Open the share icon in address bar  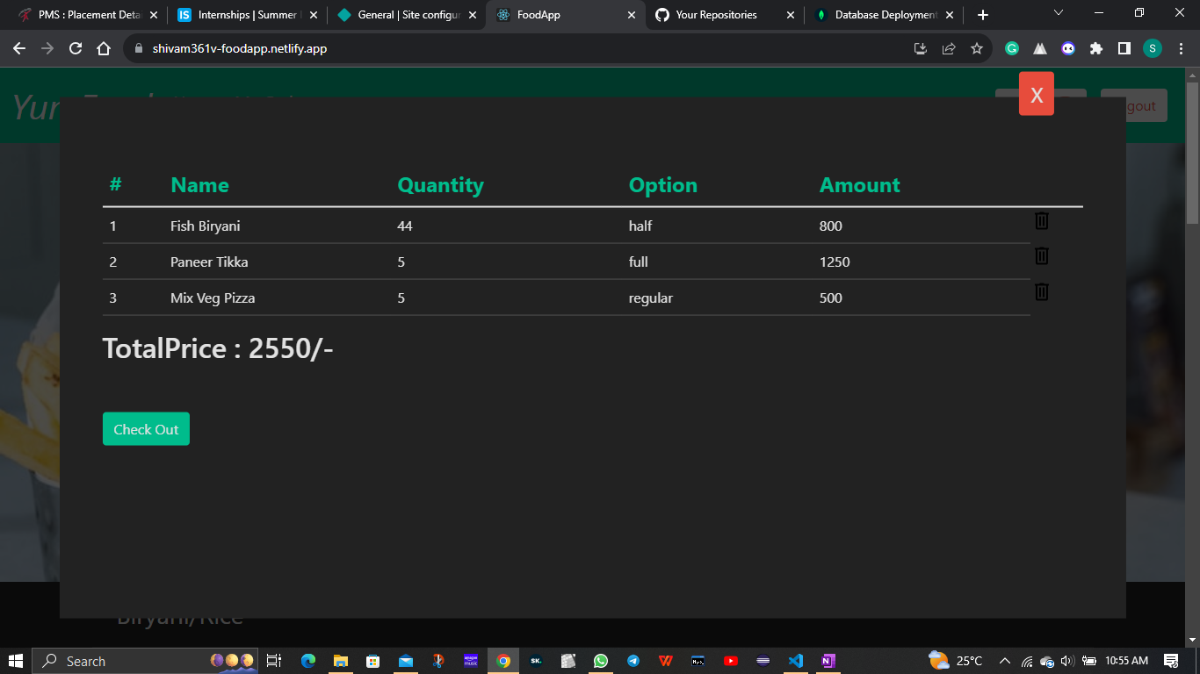click(x=949, y=48)
